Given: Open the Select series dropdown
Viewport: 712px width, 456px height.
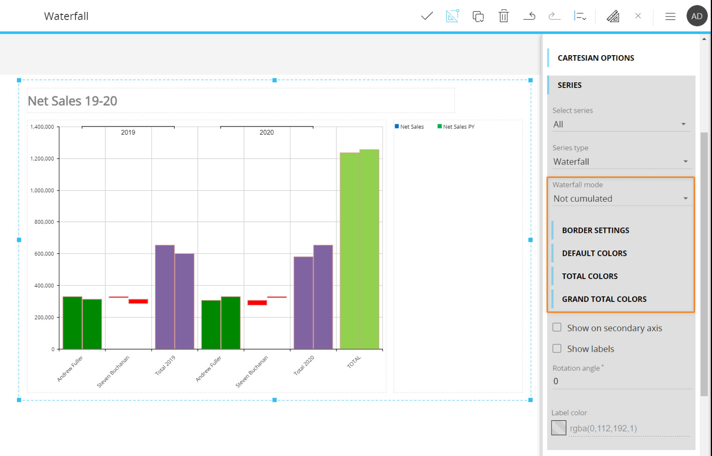Looking at the screenshot, I should (620, 124).
